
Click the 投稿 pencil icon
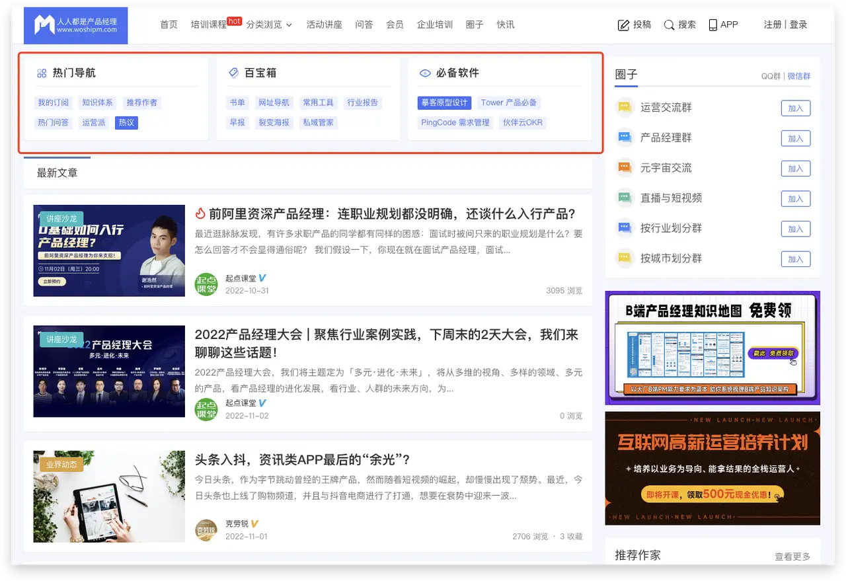tap(623, 25)
